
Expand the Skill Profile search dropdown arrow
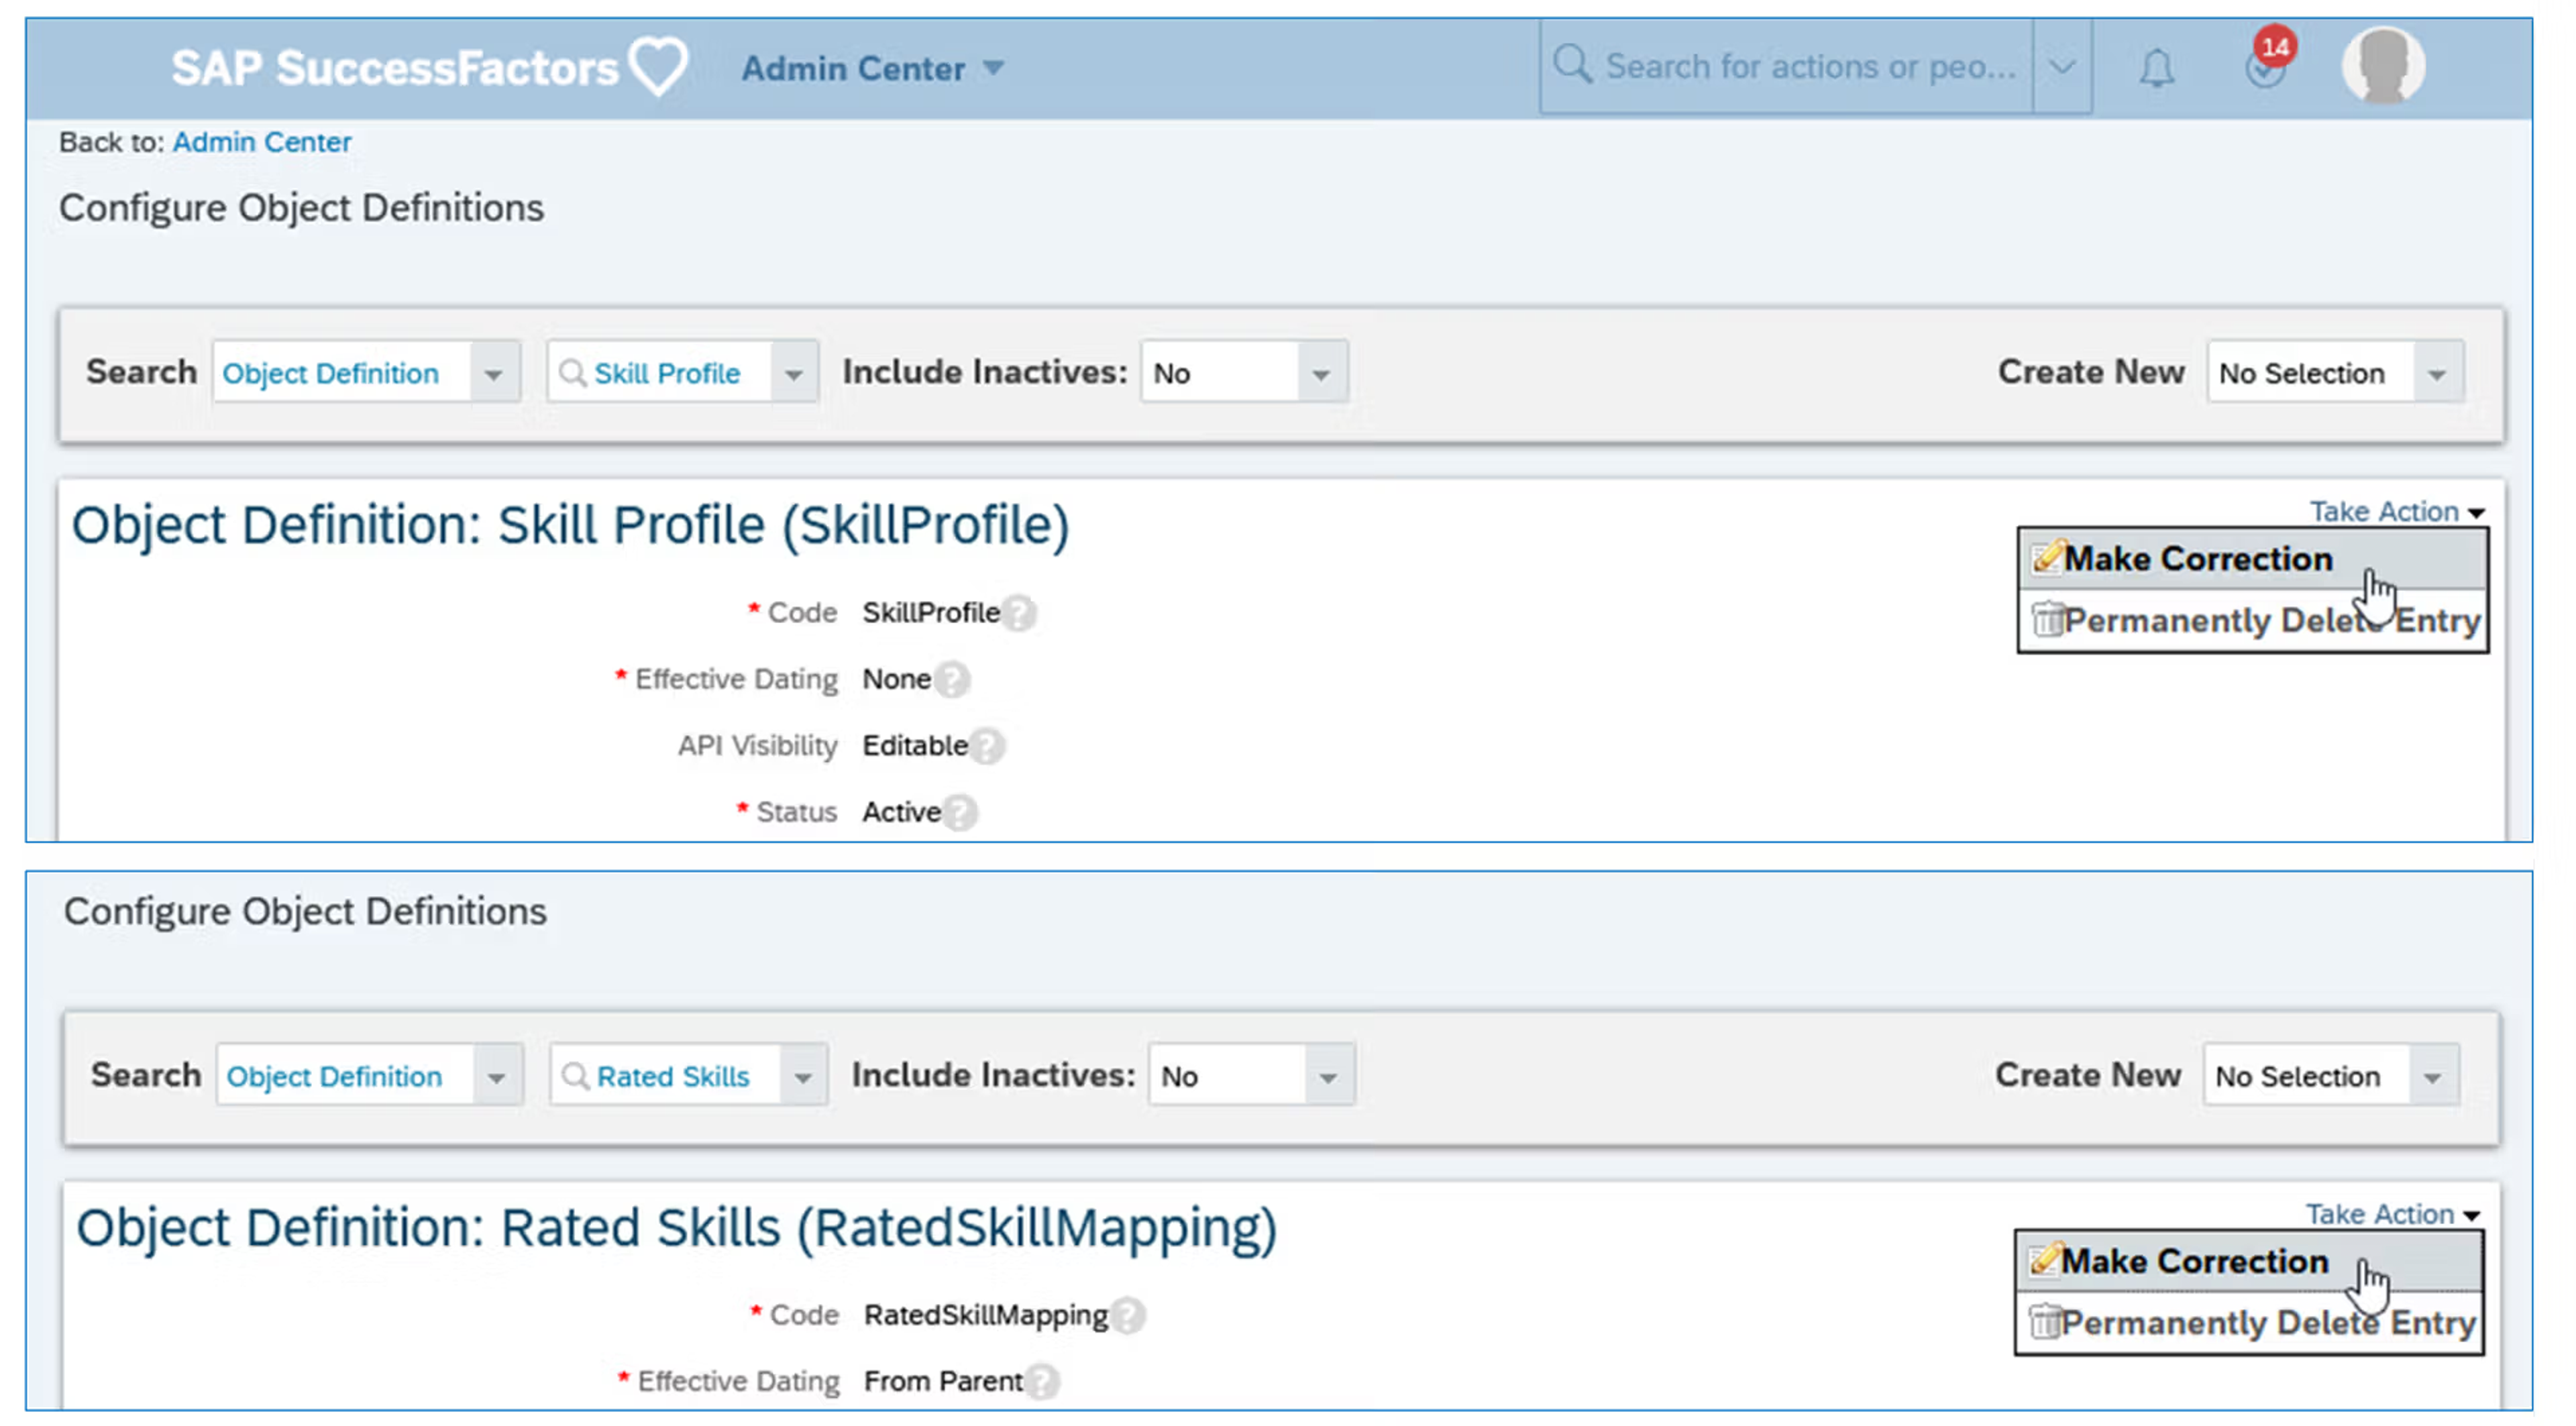point(794,374)
